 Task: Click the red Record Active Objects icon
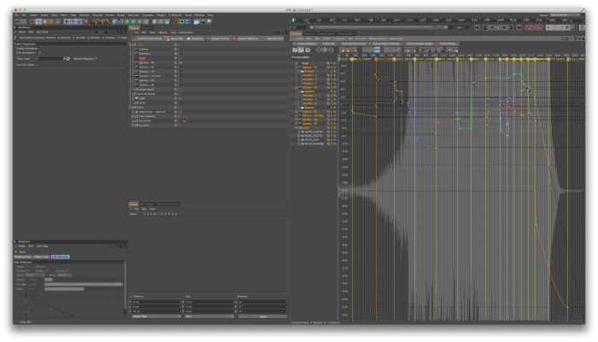[527, 27]
